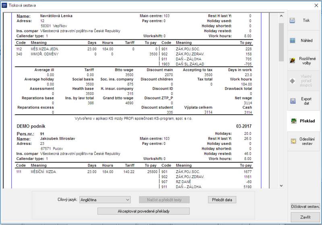The image size is (322, 225).
Task: Click the Rozšířené volby icon
Action: 293,60
